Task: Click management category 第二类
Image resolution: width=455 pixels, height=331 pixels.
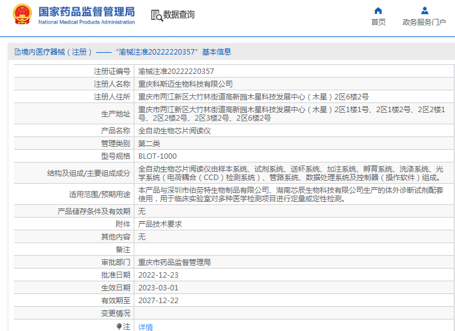Action: pyautogui.click(x=149, y=144)
